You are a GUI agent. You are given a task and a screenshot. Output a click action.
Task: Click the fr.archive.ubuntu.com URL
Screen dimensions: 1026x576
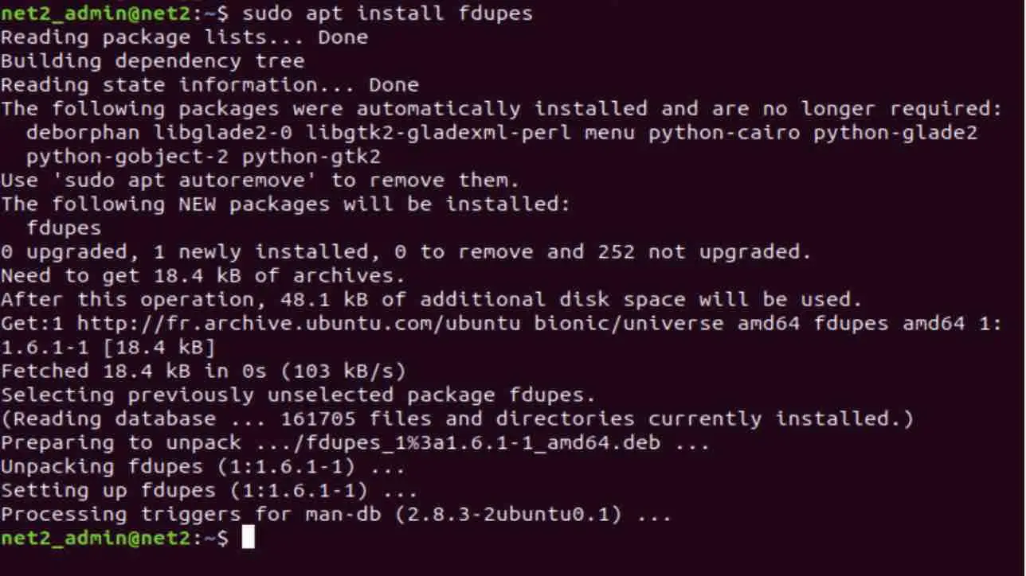[299, 323]
